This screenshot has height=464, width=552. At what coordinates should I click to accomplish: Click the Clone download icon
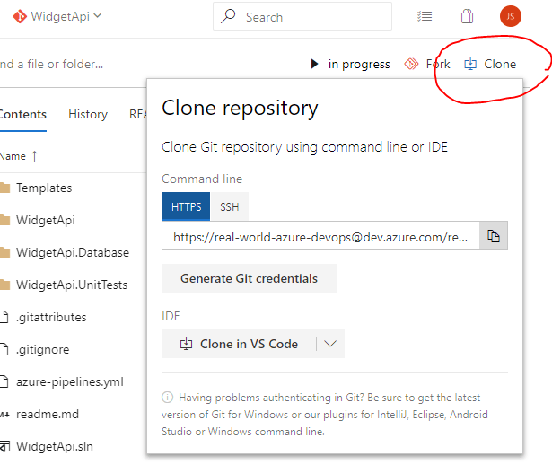coord(470,64)
